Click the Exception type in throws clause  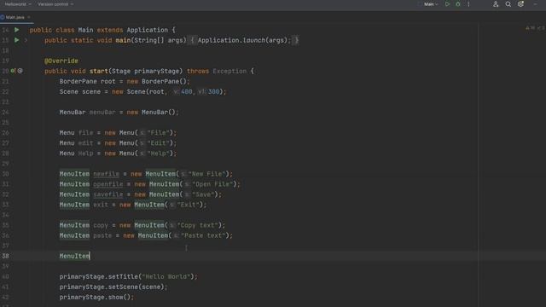[x=229, y=71]
